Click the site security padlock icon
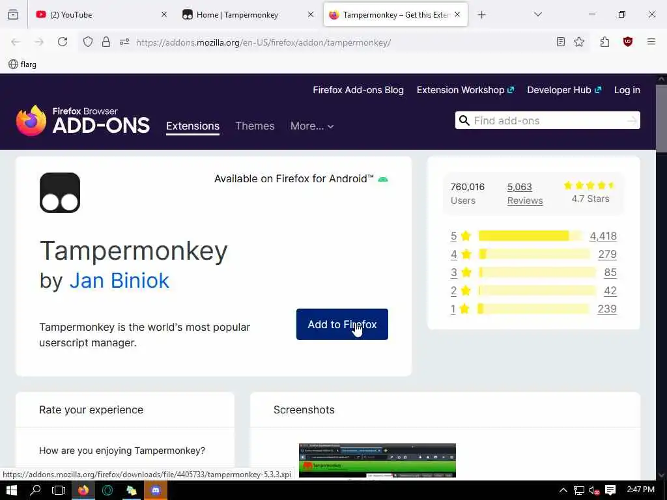667x500 pixels. coord(106,42)
